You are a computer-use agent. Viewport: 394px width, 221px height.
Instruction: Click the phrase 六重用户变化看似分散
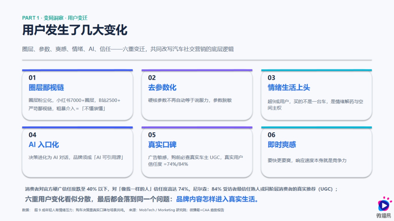59,199
